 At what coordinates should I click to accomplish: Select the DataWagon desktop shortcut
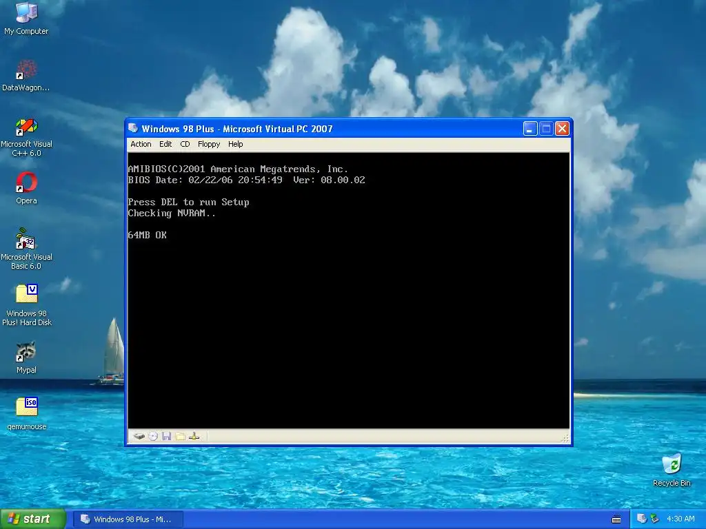26,76
